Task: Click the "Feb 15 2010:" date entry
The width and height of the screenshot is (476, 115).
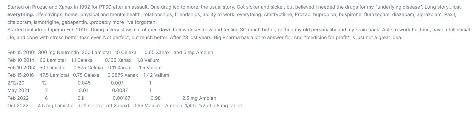Action: tap(21, 52)
